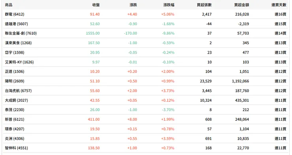This screenshot has height=155, width=292.
Task: Select change value -170.00
Action: click(131, 33)
